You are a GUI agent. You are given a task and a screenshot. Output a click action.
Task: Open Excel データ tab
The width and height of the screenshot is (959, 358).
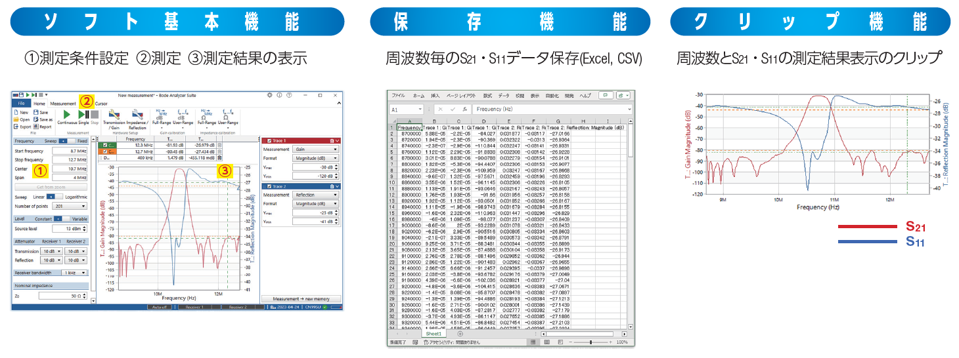(x=503, y=96)
